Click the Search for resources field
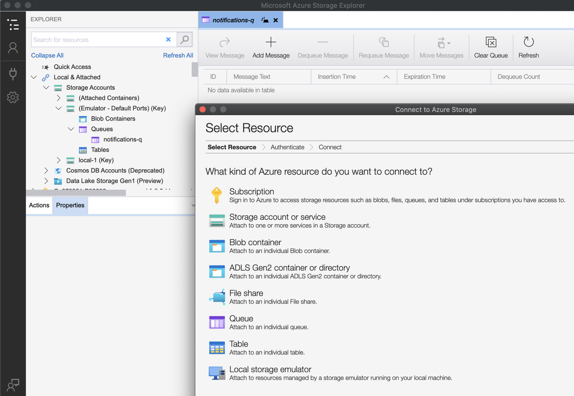574x396 pixels. pyautogui.click(x=98, y=40)
